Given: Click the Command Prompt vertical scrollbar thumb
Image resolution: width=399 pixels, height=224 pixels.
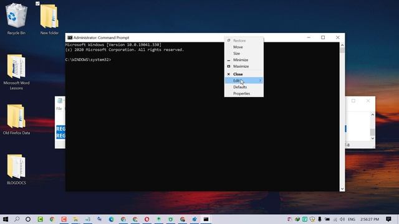Looking at the screenshot, I should (x=342, y=50).
